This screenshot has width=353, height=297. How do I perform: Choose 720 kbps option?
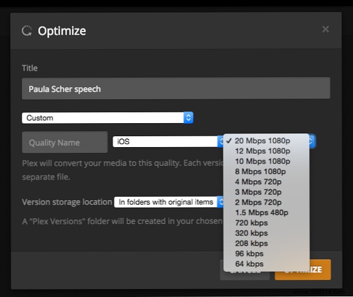(x=266, y=223)
